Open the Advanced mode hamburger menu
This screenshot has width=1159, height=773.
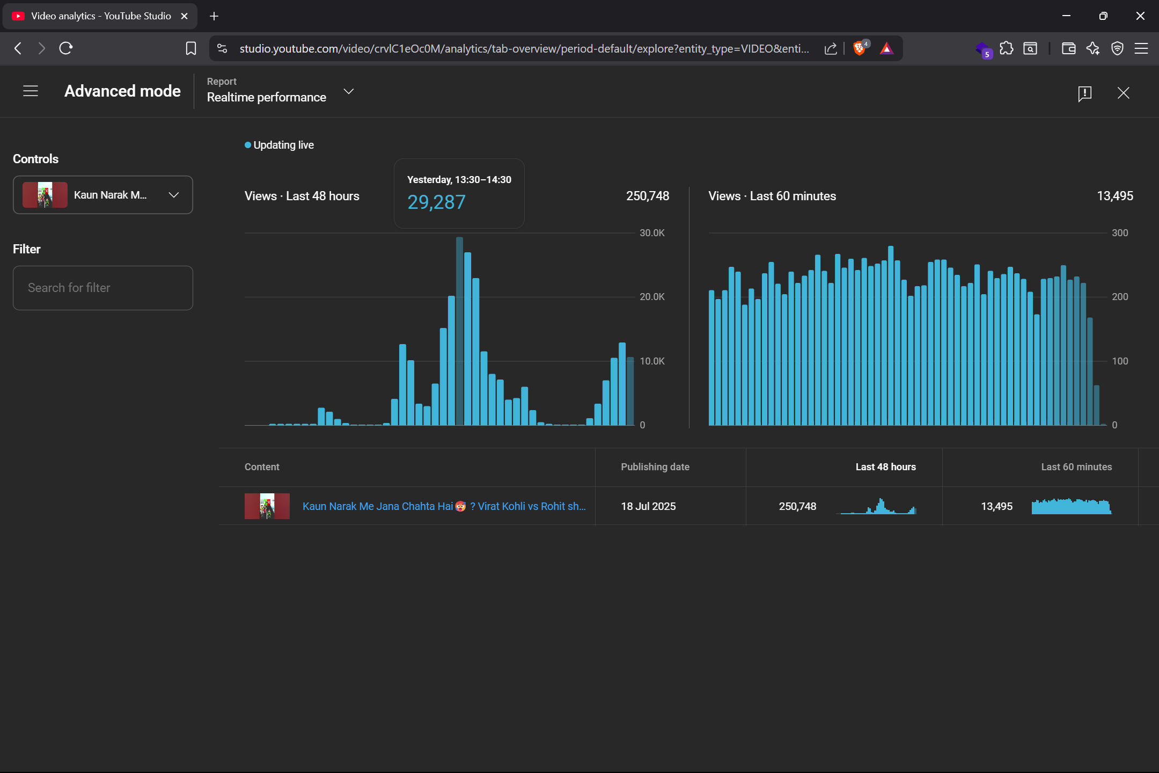coord(31,91)
